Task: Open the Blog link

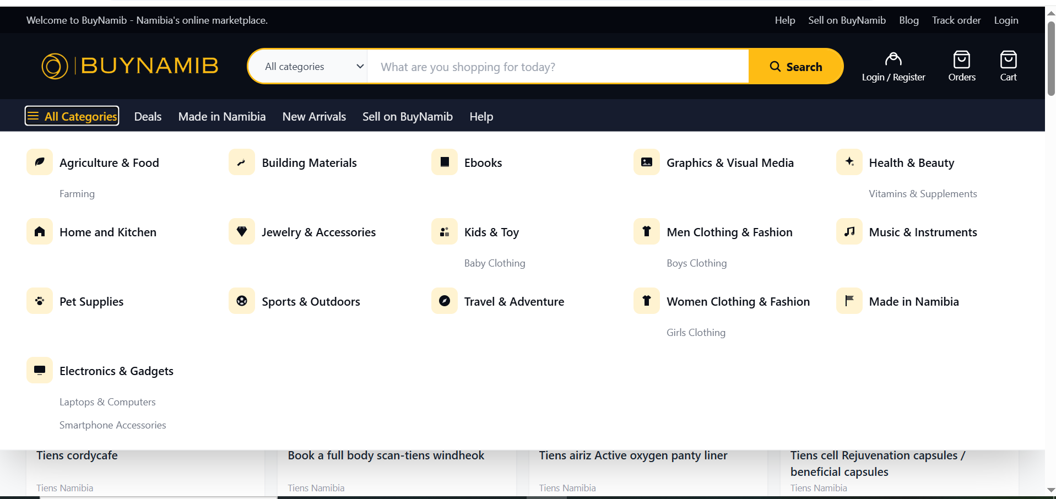Action: 909,20
